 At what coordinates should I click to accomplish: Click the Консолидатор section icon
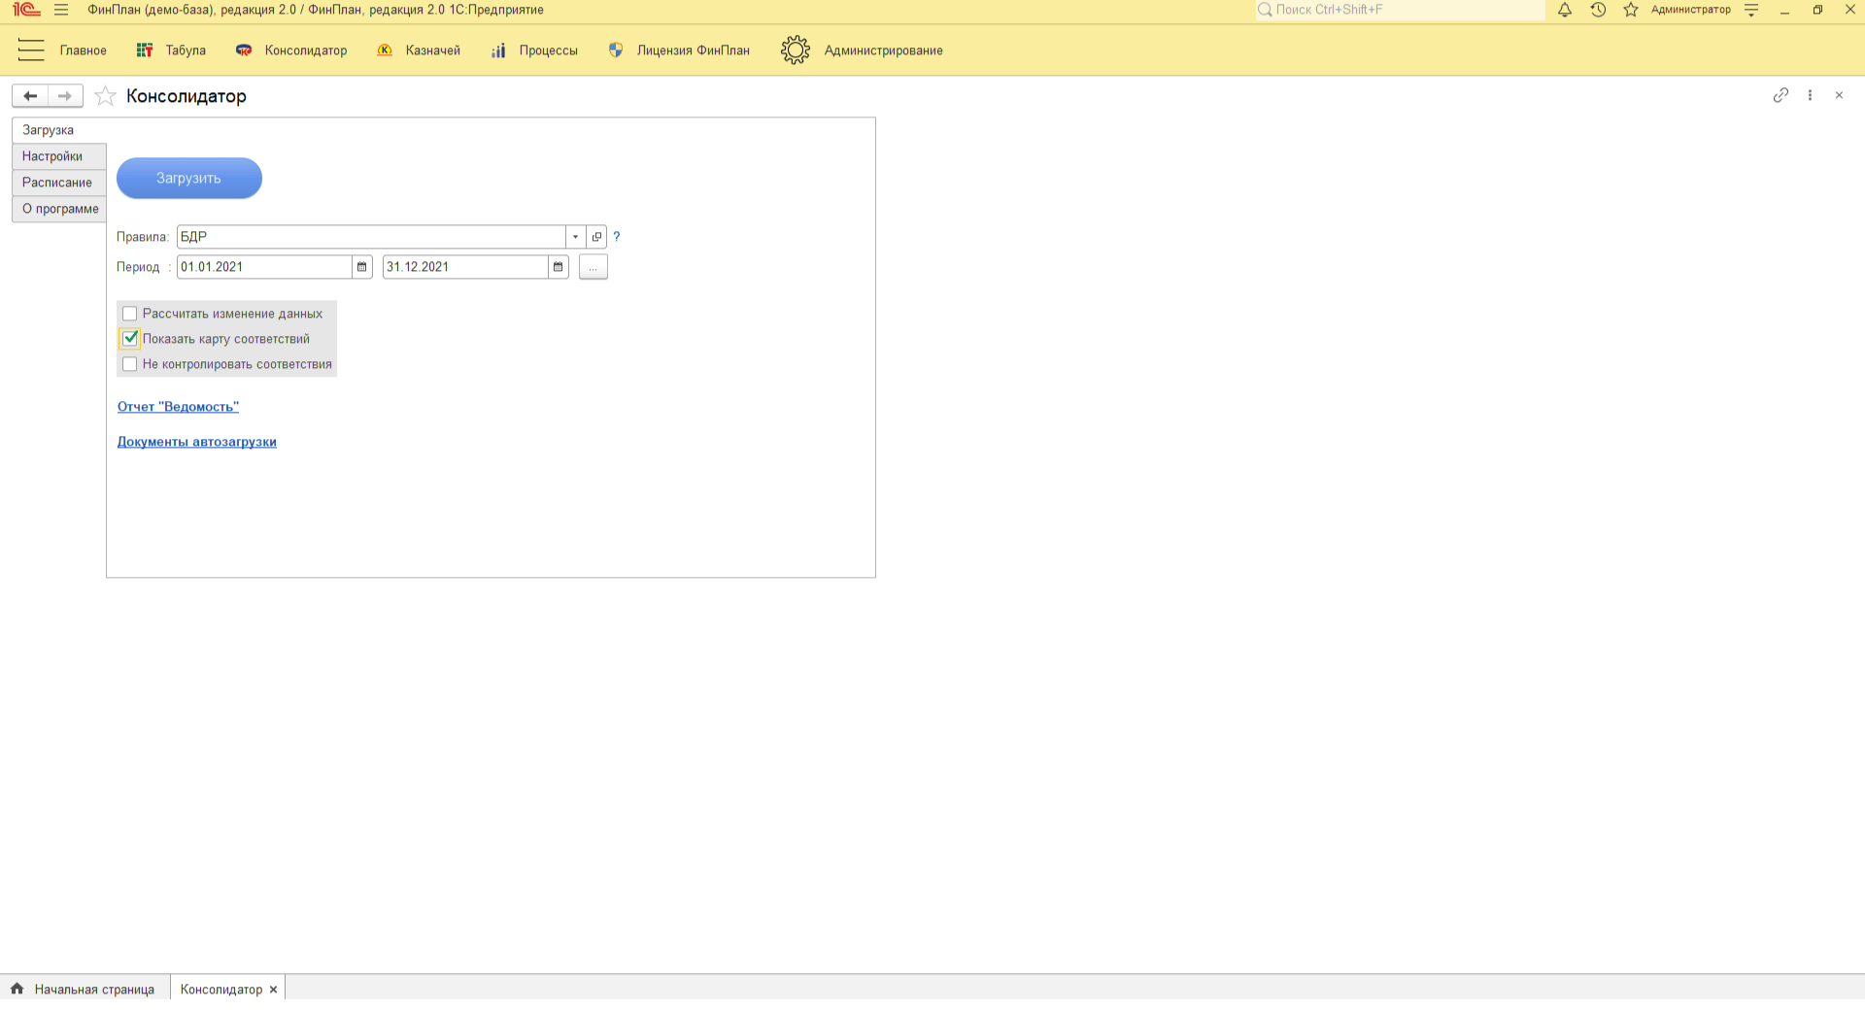coord(244,50)
